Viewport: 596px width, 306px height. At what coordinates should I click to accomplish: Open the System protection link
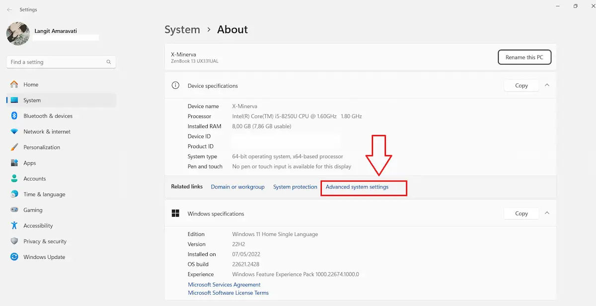295,187
